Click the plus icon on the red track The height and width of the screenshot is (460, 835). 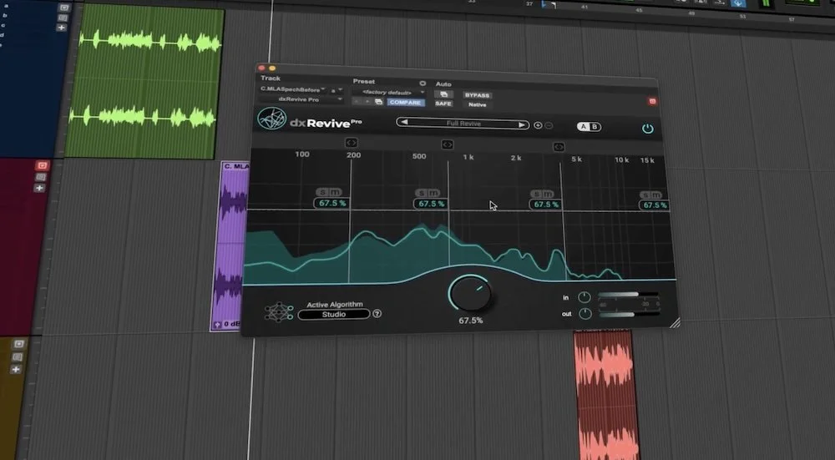point(39,188)
